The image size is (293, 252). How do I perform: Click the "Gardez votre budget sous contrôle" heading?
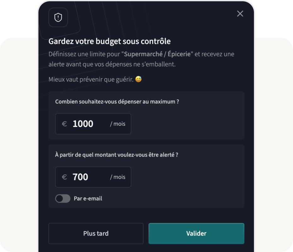click(109, 41)
